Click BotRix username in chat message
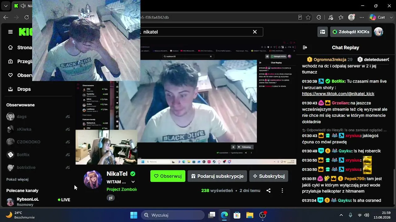The height and width of the screenshot is (222, 396). (x=338, y=81)
